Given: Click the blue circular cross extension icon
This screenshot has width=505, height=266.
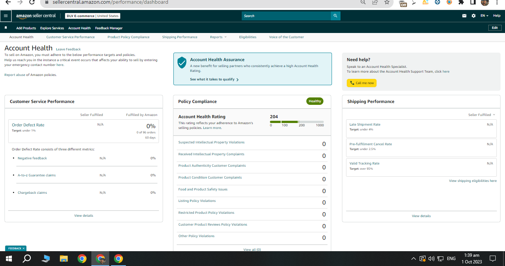Looking at the screenshot, I should coord(437,2).
